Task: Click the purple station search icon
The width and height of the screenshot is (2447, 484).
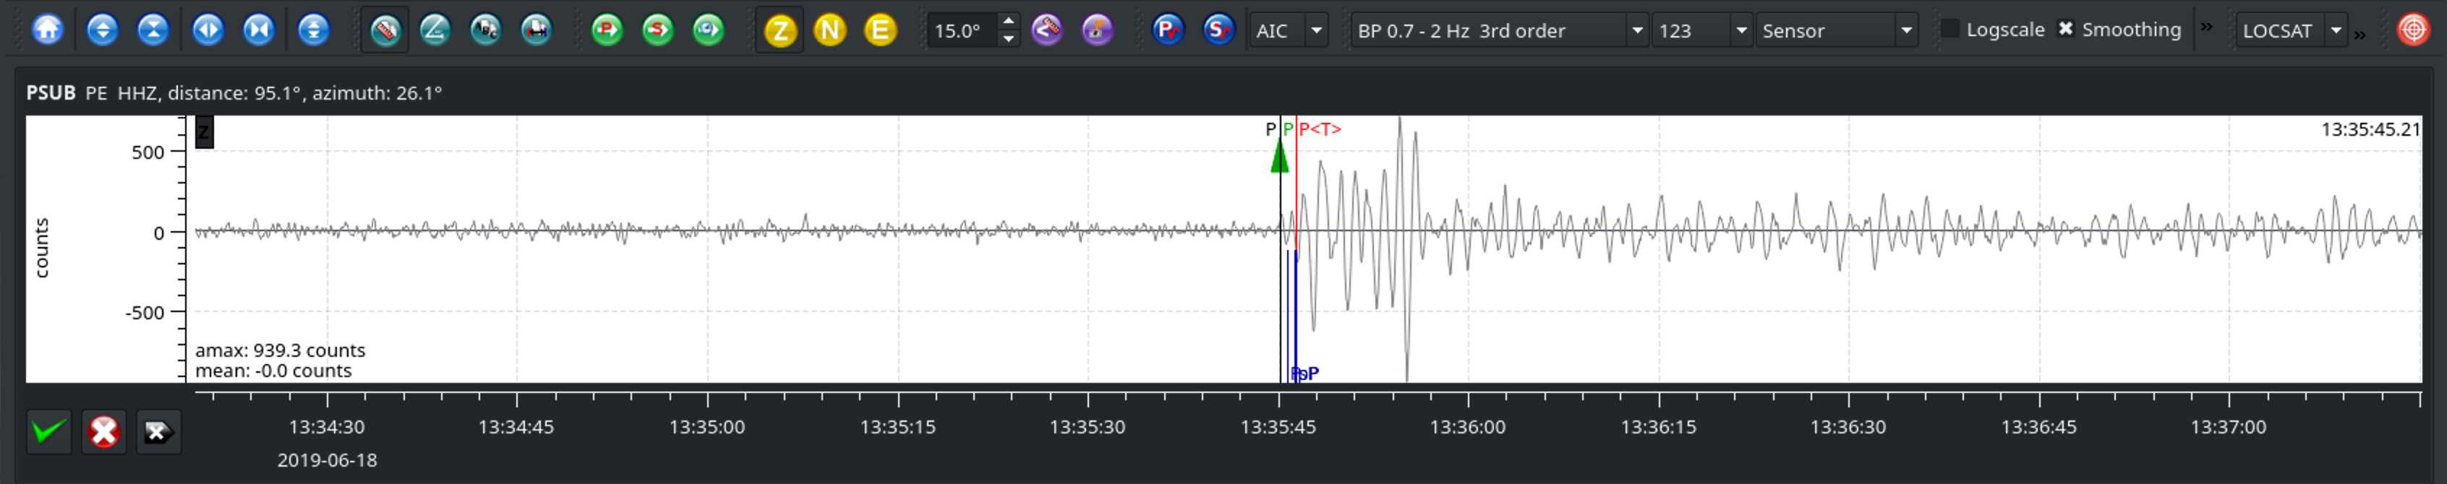Action: pos(1097,30)
